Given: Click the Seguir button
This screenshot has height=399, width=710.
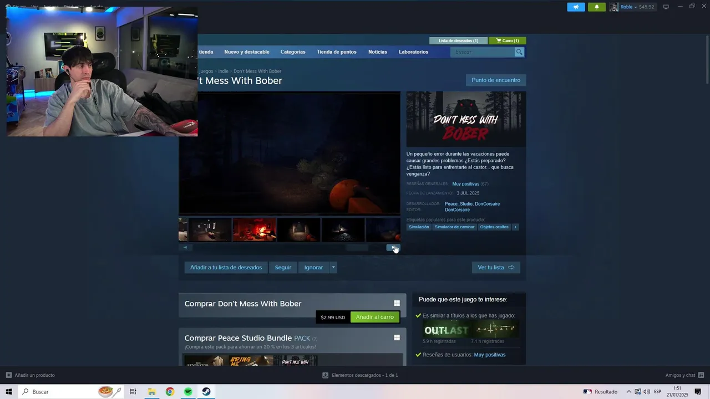Looking at the screenshot, I should (283, 268).
